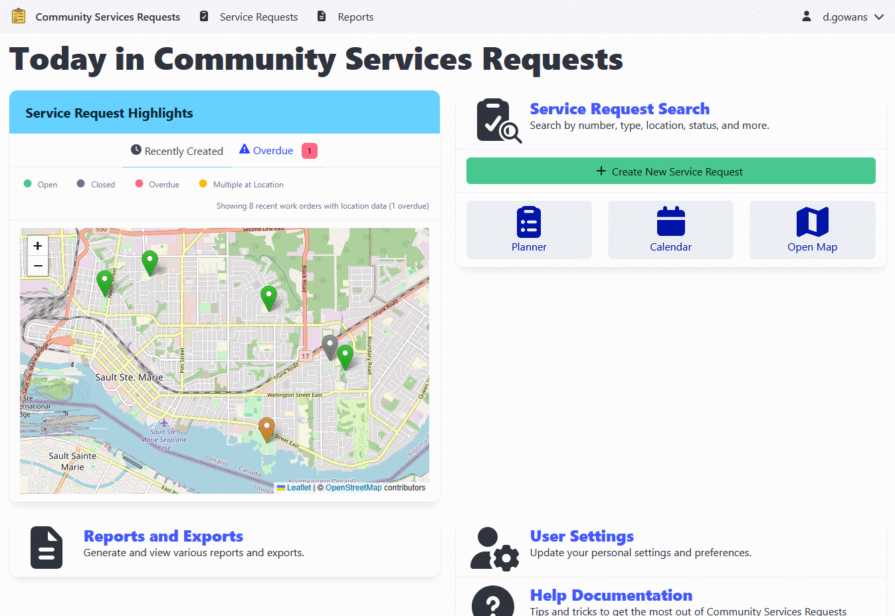Click the Reports document icon in navbar
This screenshot has width=895, height=616.
322,16
